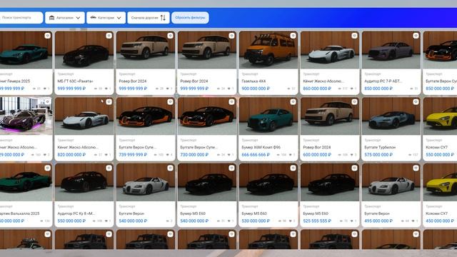Open the white Бугатте Верон 495 000 000 photo
The width and height of the screenshot is (457, 257).
[x=391, y=182]
